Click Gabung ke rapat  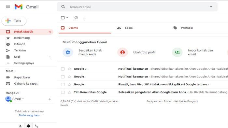[x=26, y=84]
